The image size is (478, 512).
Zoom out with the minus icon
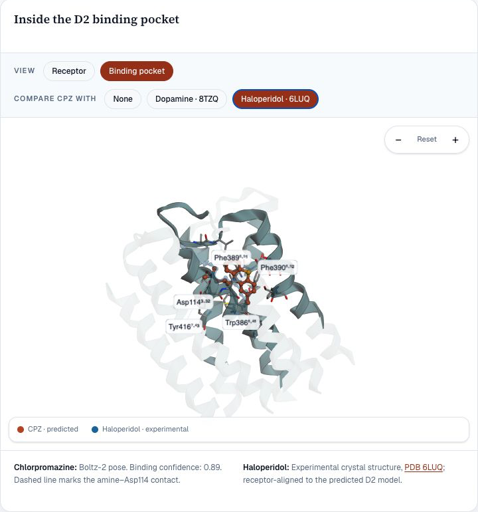click(x=398, y=140)
